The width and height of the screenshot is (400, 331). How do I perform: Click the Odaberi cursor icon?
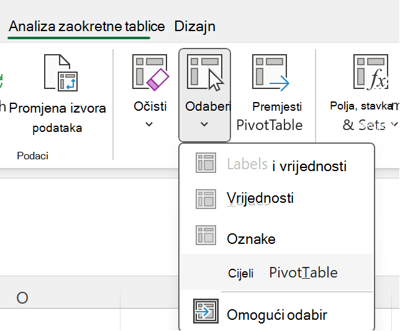point(206,73)
